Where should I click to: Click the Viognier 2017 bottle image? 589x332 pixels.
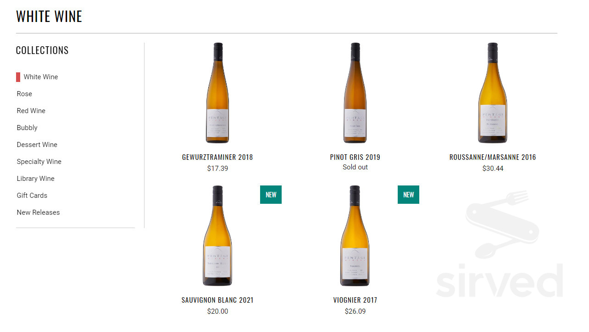click(355, 236)
